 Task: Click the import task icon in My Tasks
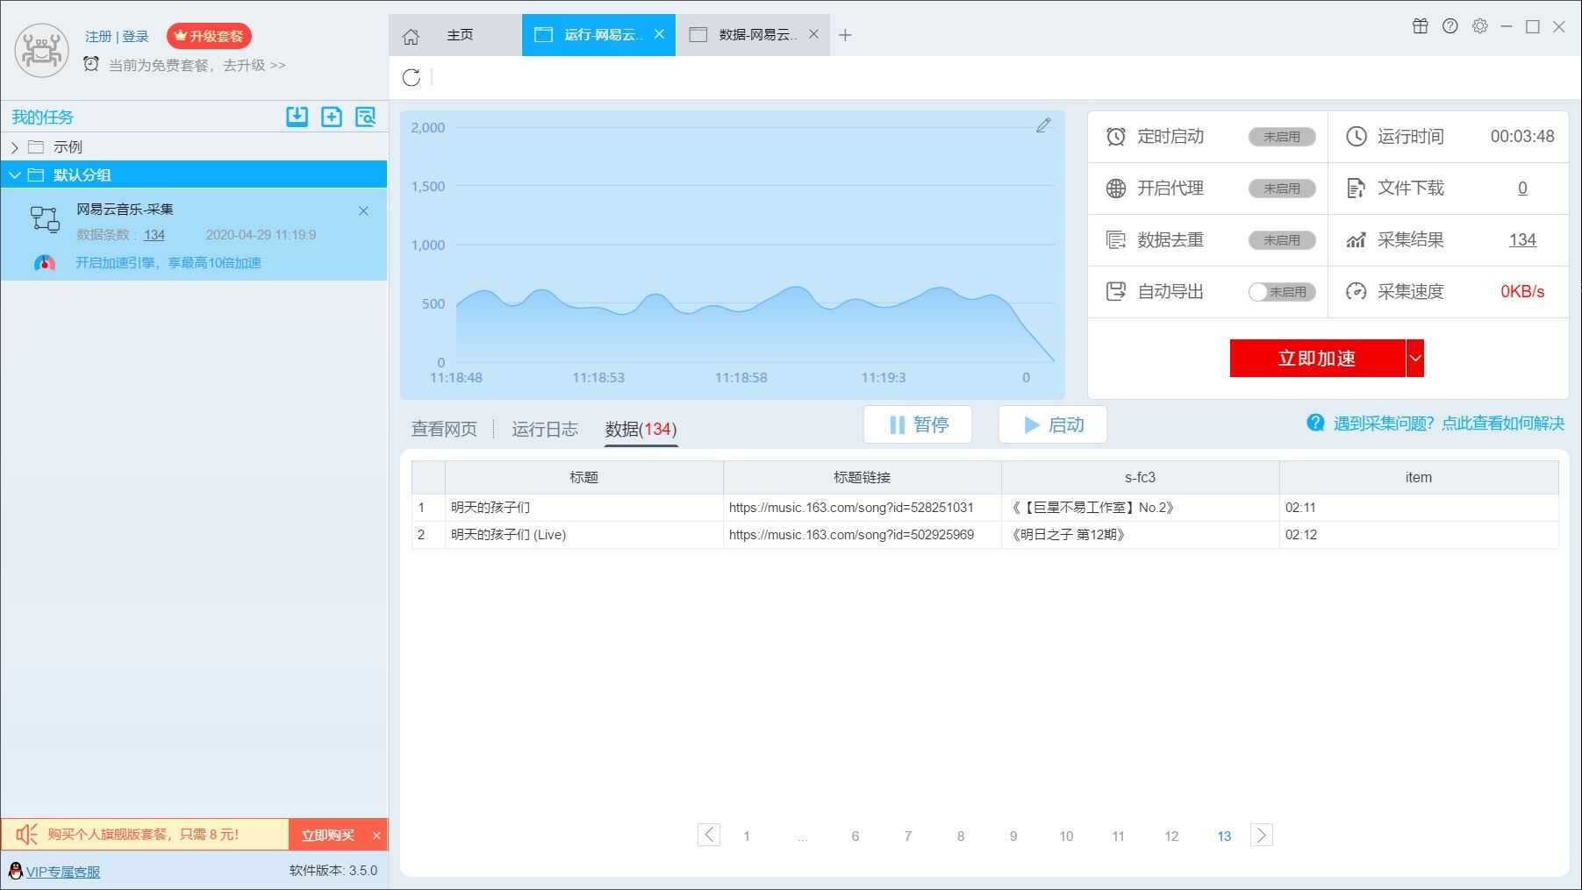[297, 117]
